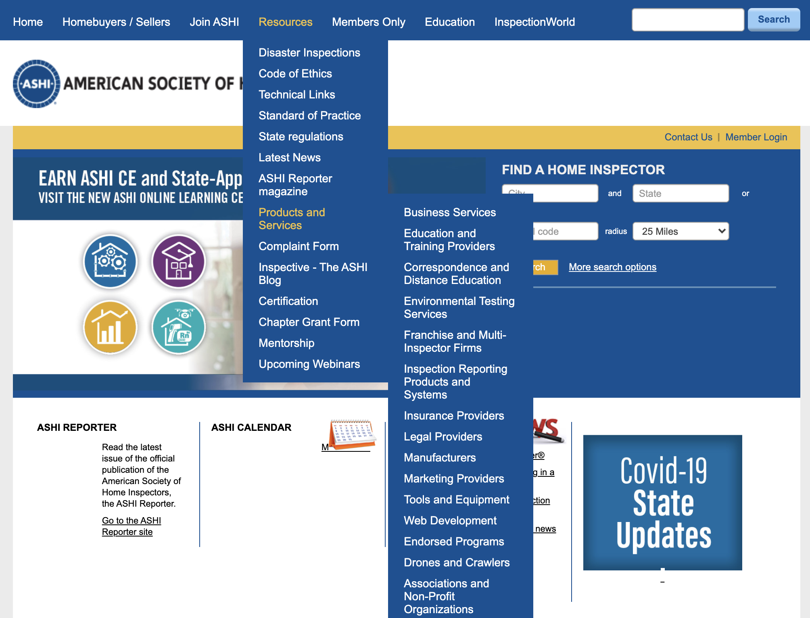Click the ASHI circular logo

pos(36,84)
